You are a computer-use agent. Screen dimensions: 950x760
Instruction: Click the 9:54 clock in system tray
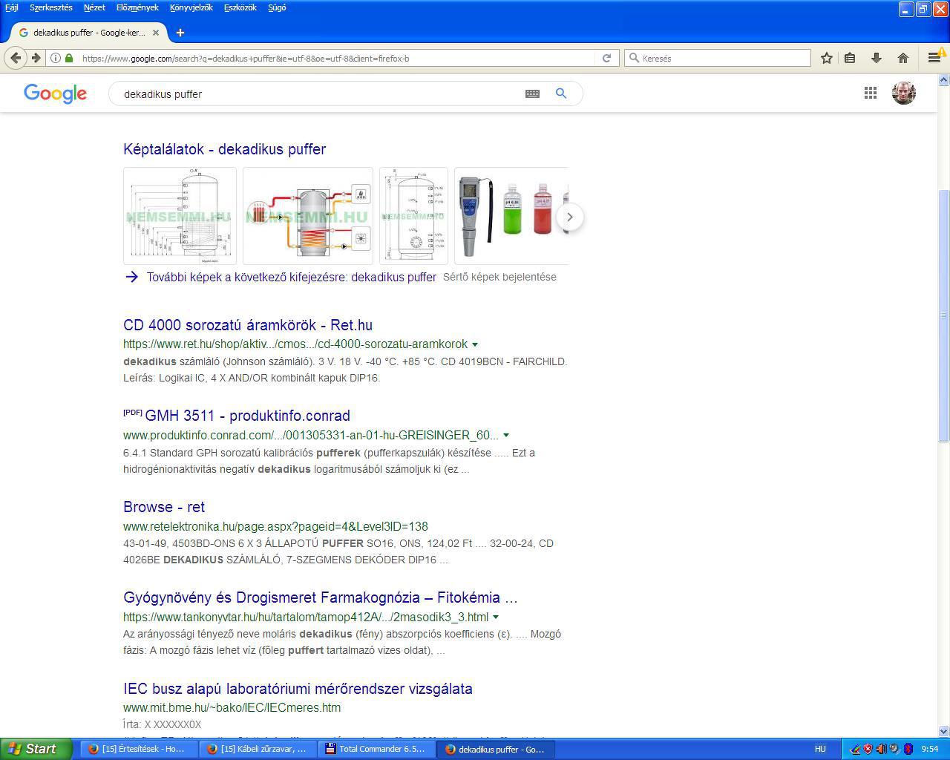coord(929,750)
